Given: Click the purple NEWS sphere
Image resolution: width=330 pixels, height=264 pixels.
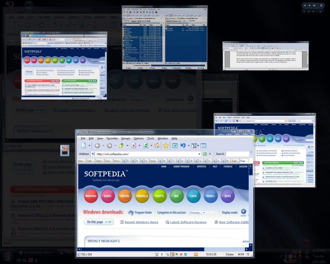Looking at the screenshot, I should pos(227,196).
